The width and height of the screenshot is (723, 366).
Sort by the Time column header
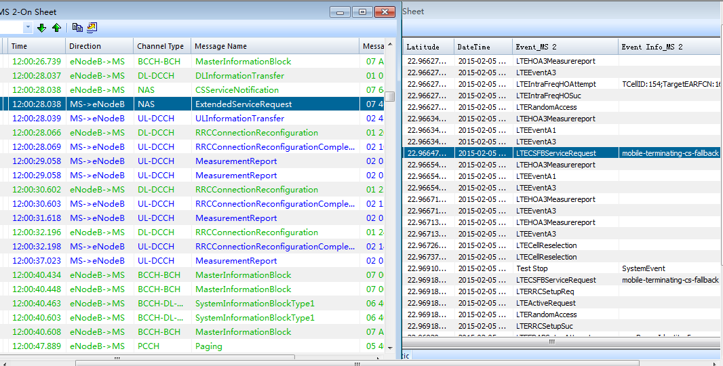pyautogui.click(x=37, y=46)
